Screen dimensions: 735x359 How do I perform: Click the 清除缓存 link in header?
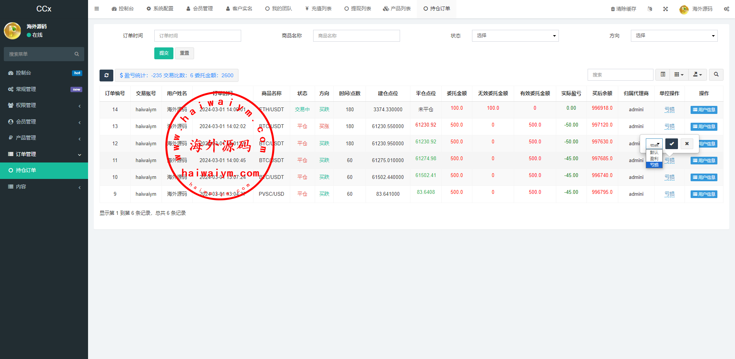point(623,9)
